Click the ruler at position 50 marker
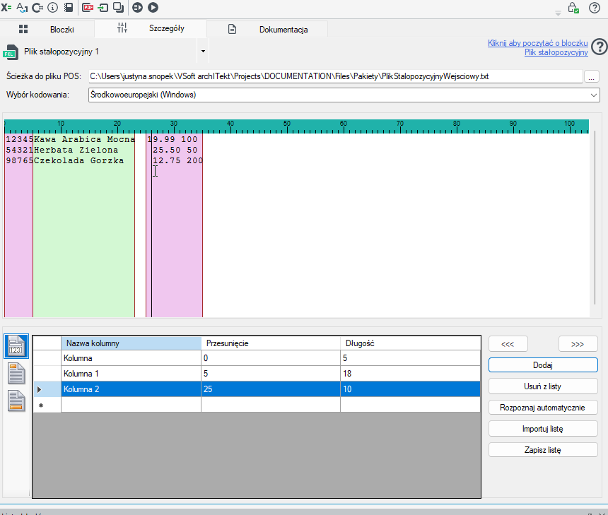The width and height of the screenshot is (608, 515). click(x=287, y=126)
